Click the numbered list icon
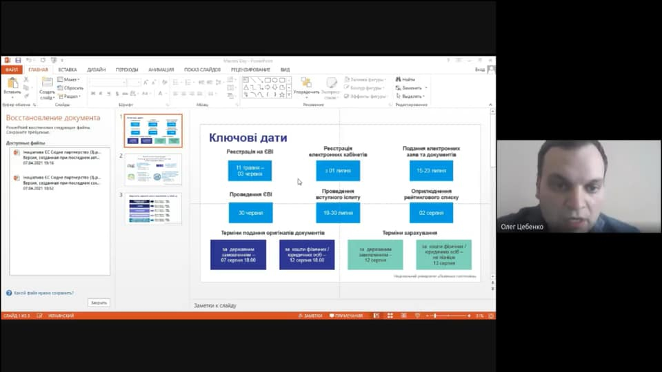 click(x=189, y=82)
